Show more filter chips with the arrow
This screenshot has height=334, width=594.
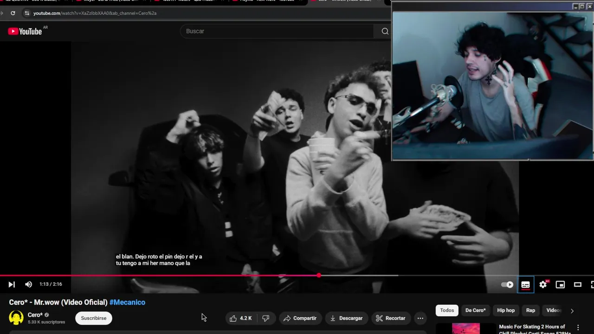coord(572,311)
